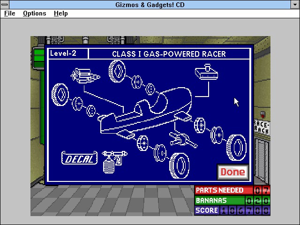Open the Help menu

click(x=61, y=14)
